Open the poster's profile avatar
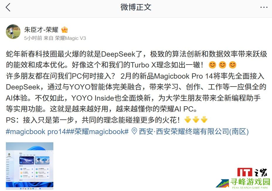This screenshot has width=272, height=191. coord(13,32)
